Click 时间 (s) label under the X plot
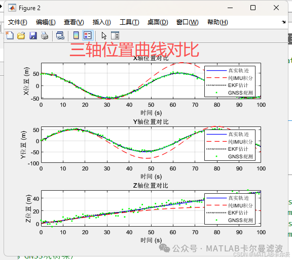The image size is (292, 260). point(151,113)
